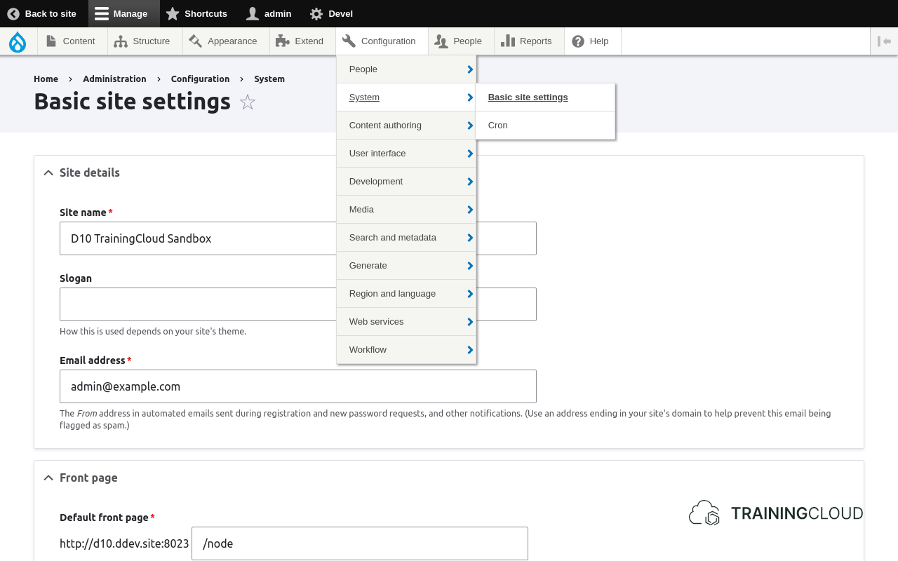Expand Search and metadata chevron arrow

[x=469, y=238]
